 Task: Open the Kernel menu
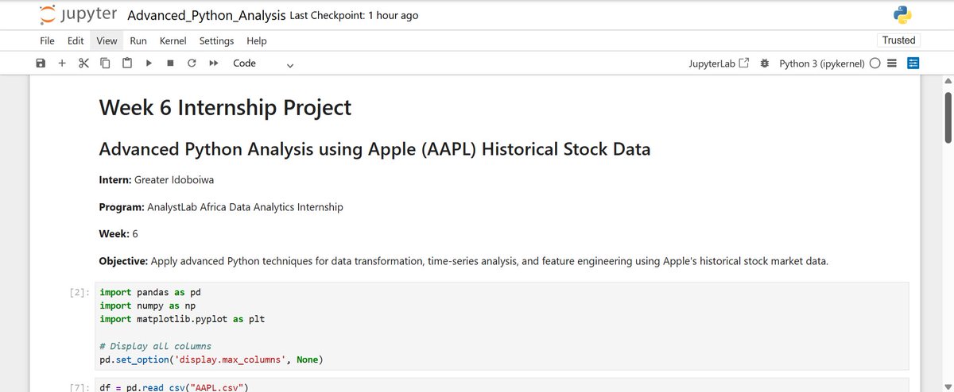173,40
